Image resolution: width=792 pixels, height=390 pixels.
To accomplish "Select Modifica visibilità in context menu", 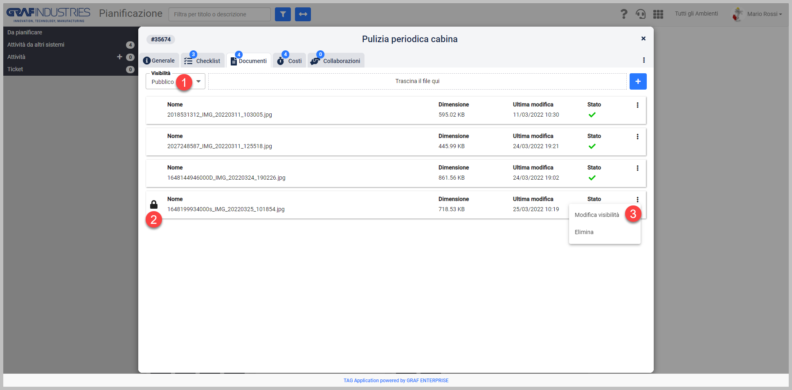I will [597, 215].
